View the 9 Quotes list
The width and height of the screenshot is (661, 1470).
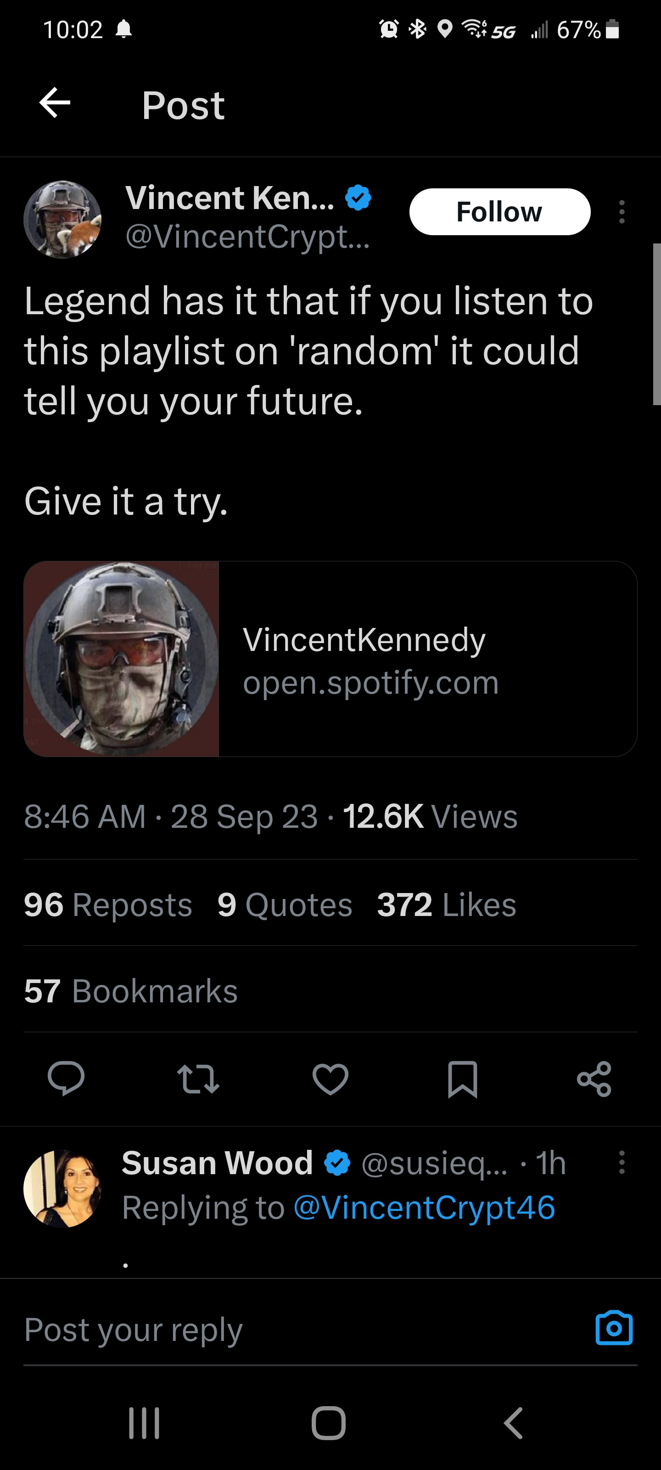pos(285,905)
